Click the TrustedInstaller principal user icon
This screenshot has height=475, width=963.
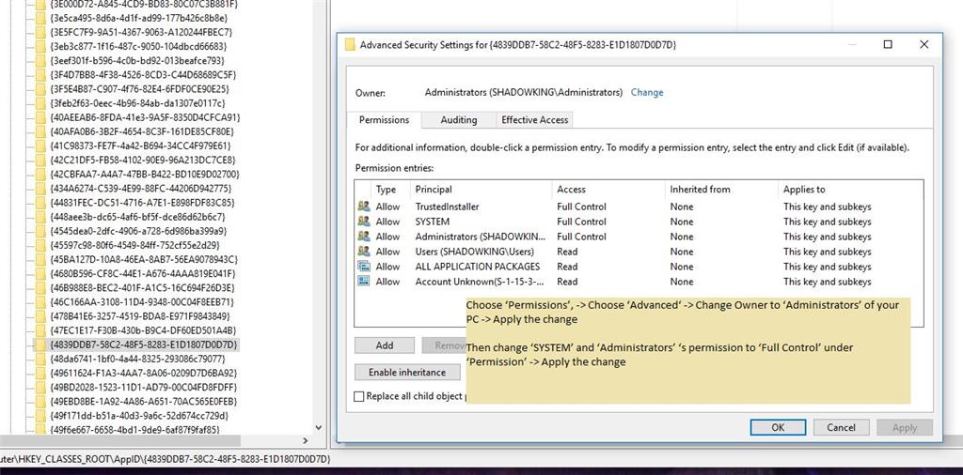click(364, 207)
